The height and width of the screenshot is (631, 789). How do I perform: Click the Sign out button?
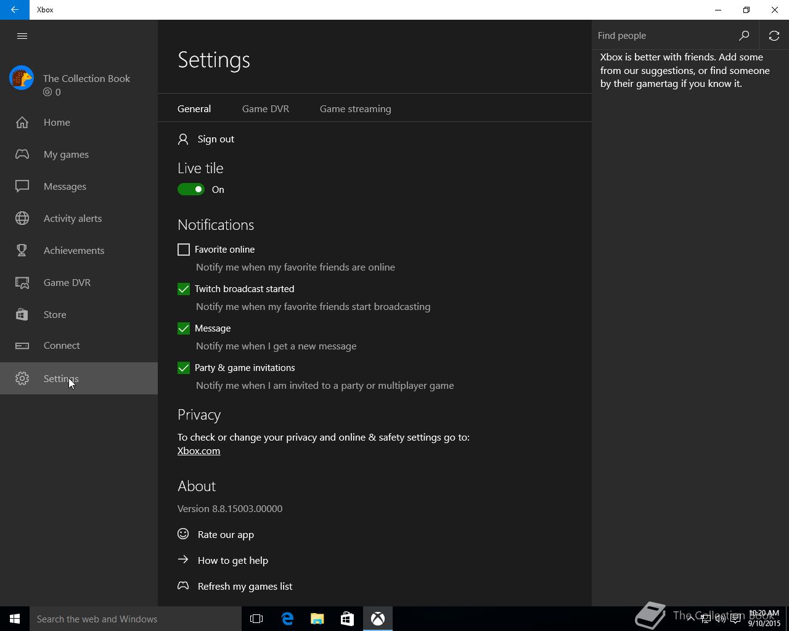pyautogui.click(x=206, y=139)
